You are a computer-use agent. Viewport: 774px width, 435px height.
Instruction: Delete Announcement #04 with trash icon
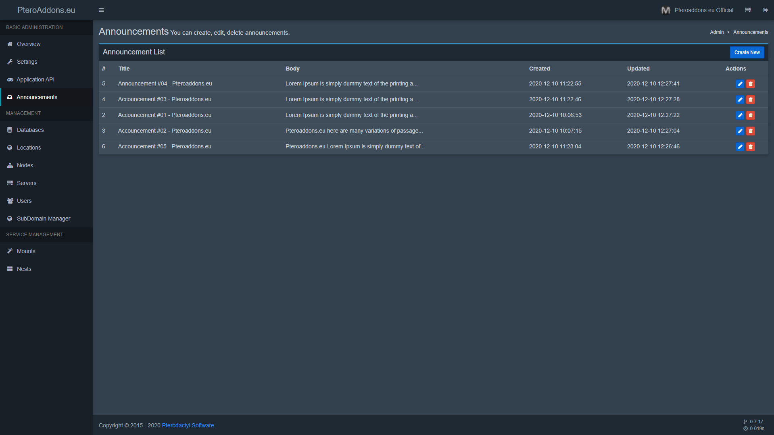pos(750,84)
